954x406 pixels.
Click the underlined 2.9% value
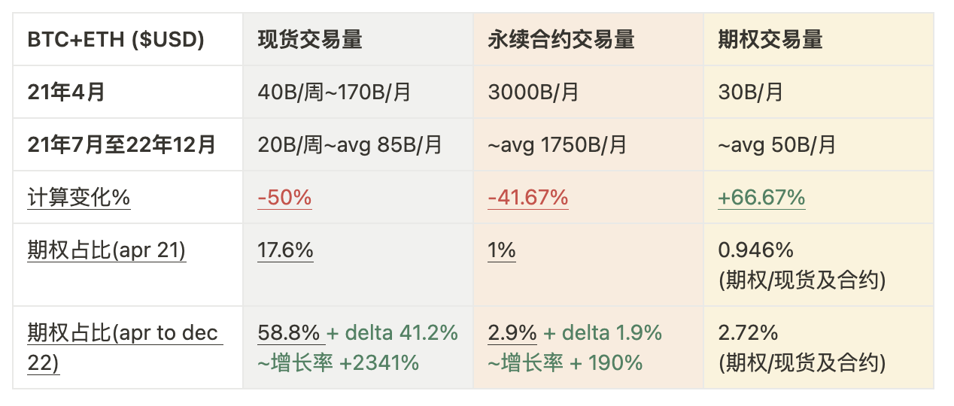point(512,332)
